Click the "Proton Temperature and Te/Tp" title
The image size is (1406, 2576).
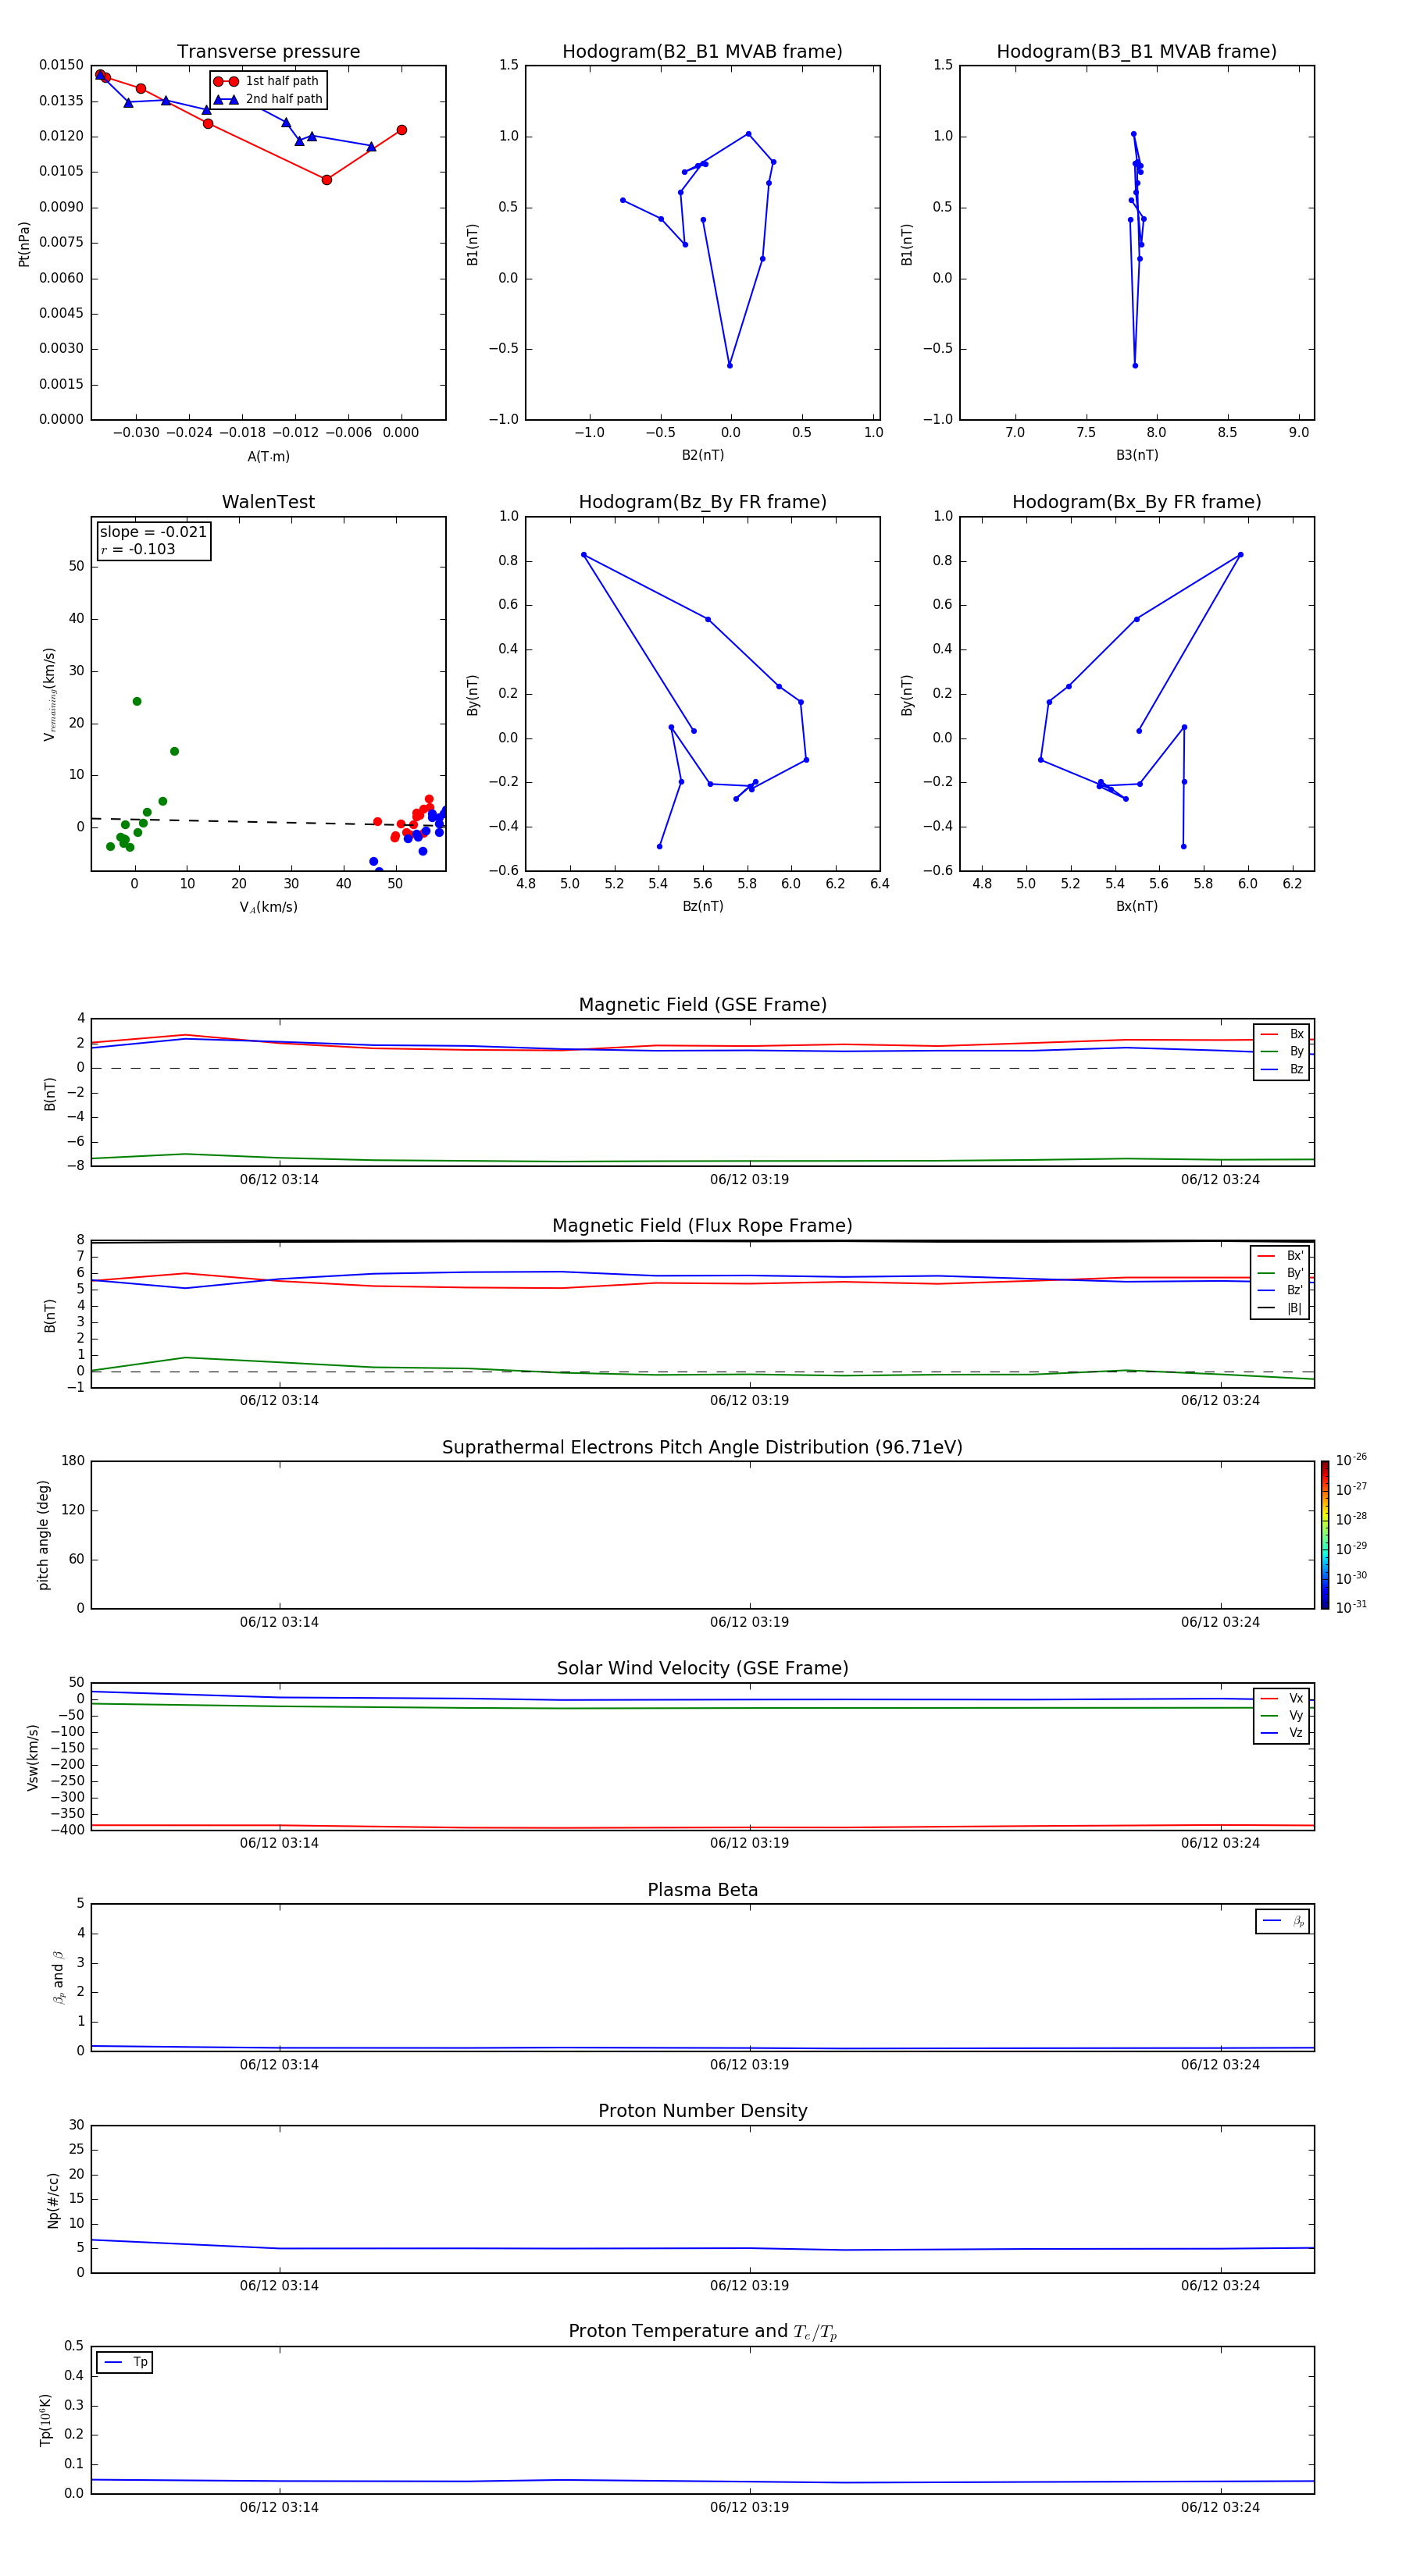702,2332
